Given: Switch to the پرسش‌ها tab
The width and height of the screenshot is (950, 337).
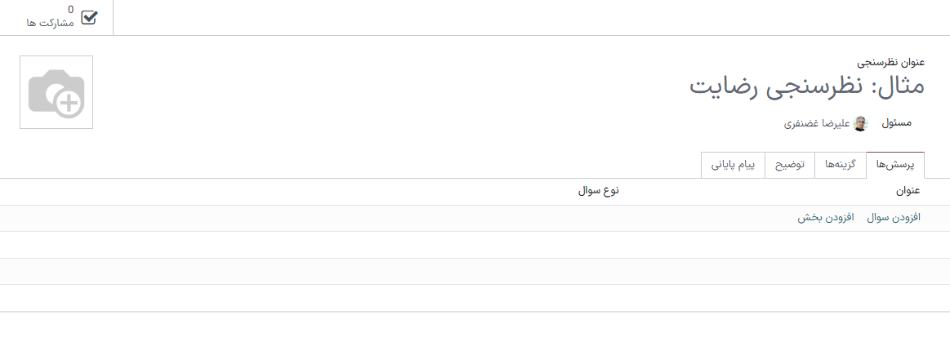Looking at the screenshot, I should pyautogui.click(x=894, y=165).
